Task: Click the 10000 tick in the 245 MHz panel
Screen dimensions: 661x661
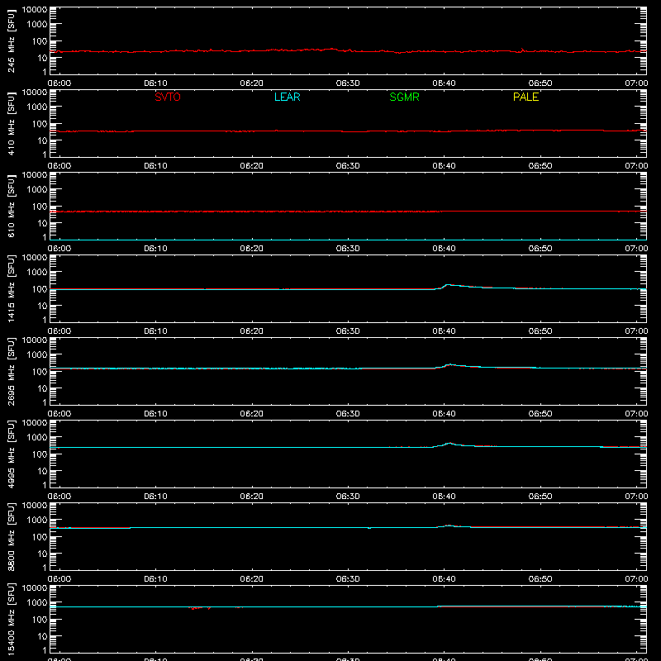Action: coord(35,10)
